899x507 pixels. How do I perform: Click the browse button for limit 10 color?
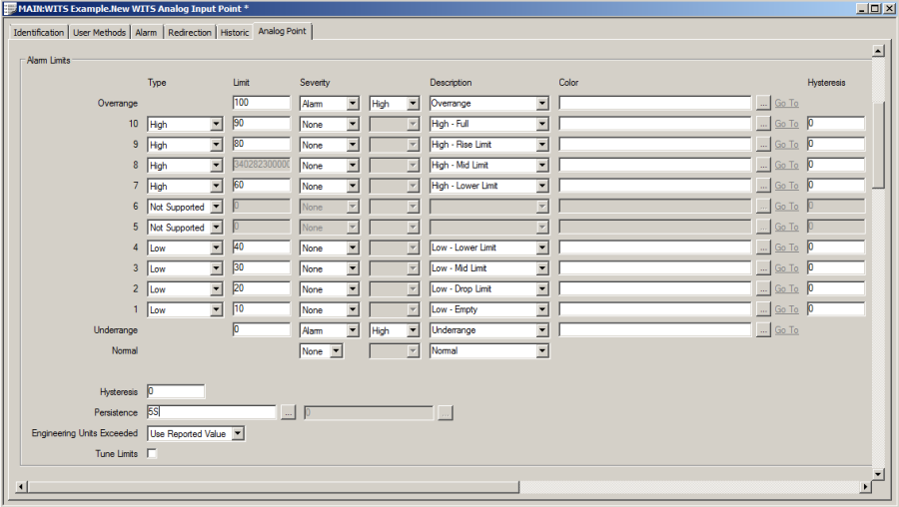763,124
